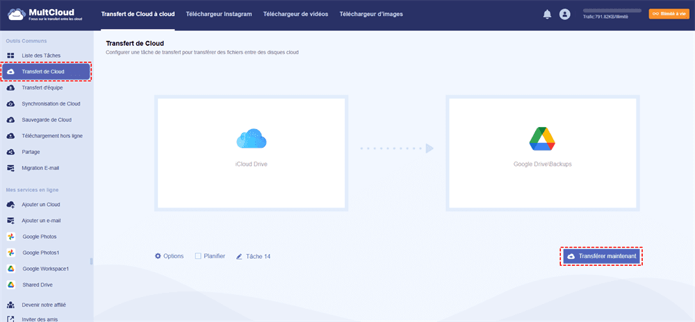Switch to Transfert de Cloud à cloud tab
The image size is (695, 322).
pyautogui.click(x=138, y=14)
